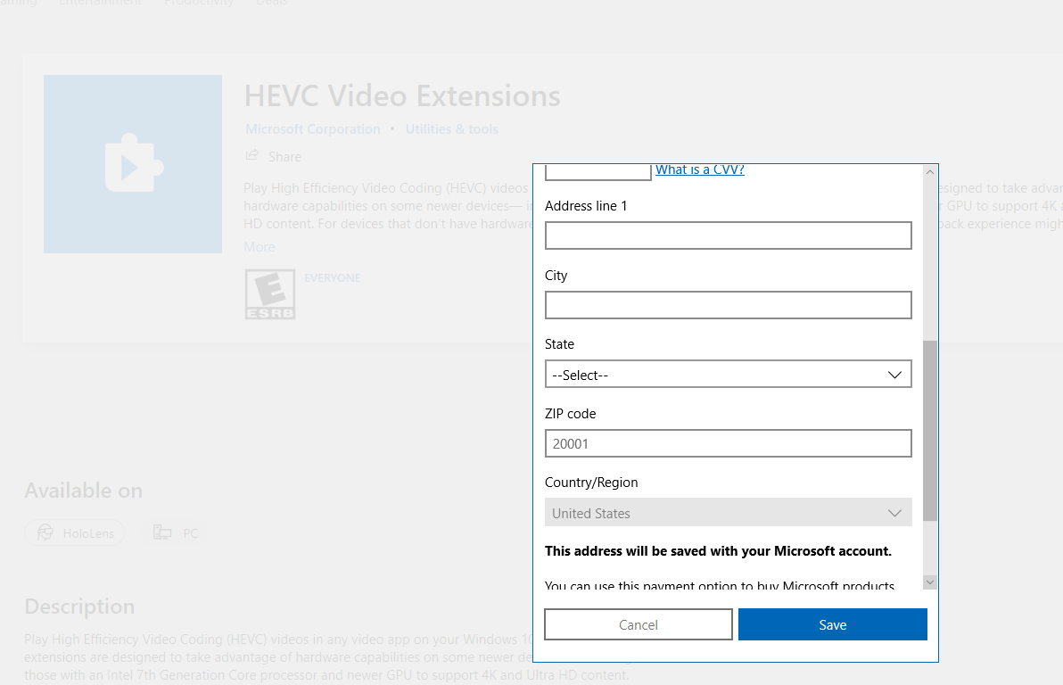Image resolution: width=1063 pixels, height=685 pixels.
Task: Click the Country/Region label
Action: point(591,483)
